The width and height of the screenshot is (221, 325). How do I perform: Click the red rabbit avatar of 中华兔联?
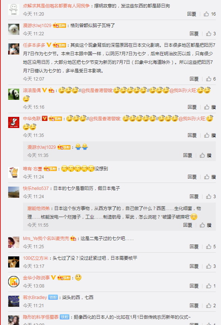(x=14, y=122)
